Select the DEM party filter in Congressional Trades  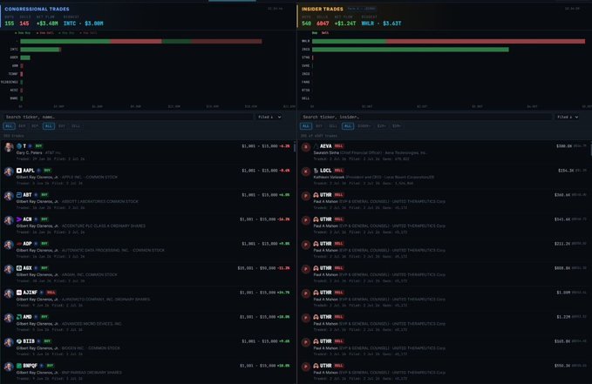(22, 126)
